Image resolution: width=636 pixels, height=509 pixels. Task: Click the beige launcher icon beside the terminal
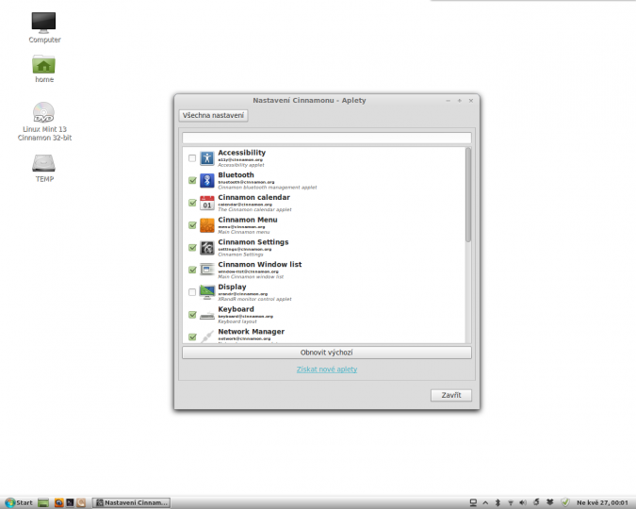[81, 503]
